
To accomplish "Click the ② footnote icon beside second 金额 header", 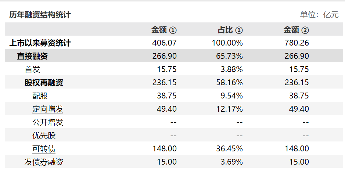I will (305, 30).
